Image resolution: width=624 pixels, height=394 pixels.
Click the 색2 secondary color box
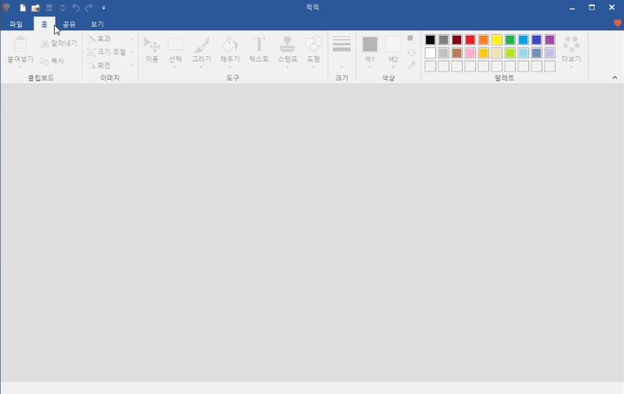pyautogui.click(x=393, y=44)
